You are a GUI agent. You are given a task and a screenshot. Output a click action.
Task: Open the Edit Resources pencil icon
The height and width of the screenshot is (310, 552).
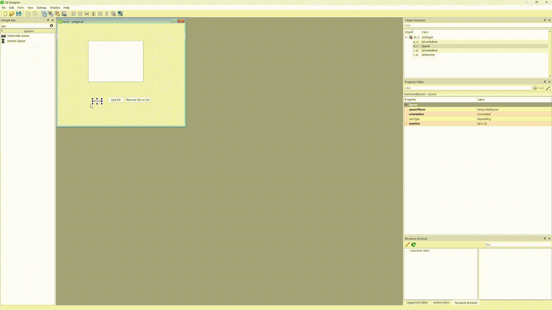pyautogui.click(x=407, y=245)
